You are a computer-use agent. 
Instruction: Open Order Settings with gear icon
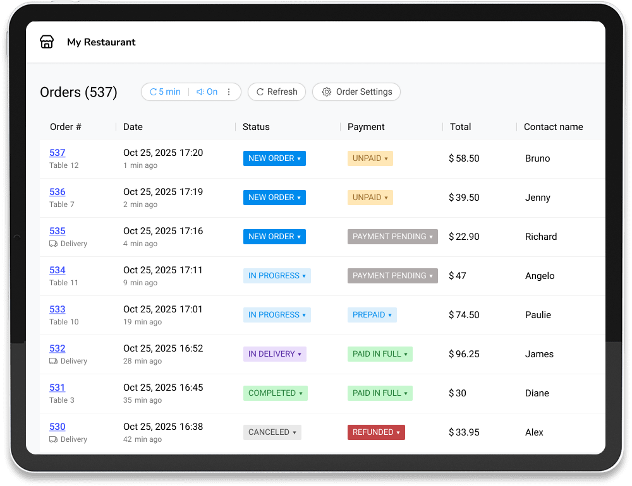[356, 92]
